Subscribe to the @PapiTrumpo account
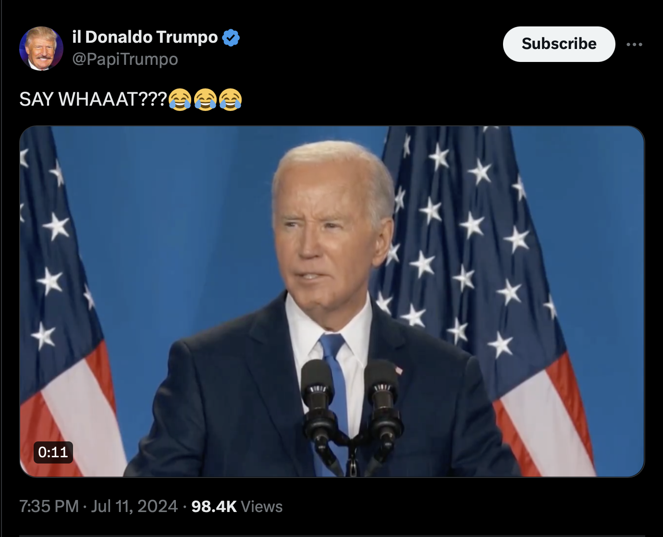This screenshot has height=537, width=663. (x=559, y=44)
